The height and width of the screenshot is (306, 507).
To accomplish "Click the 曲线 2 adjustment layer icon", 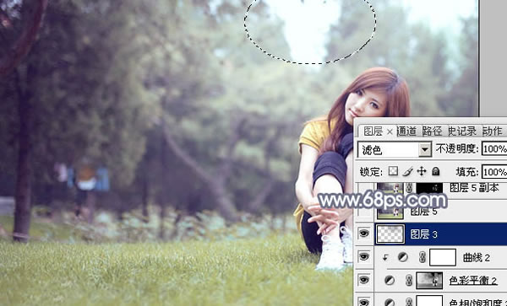I will click(x=402, y=257).
